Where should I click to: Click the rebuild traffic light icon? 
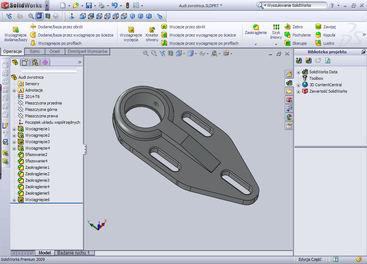[x=128, y=5]
